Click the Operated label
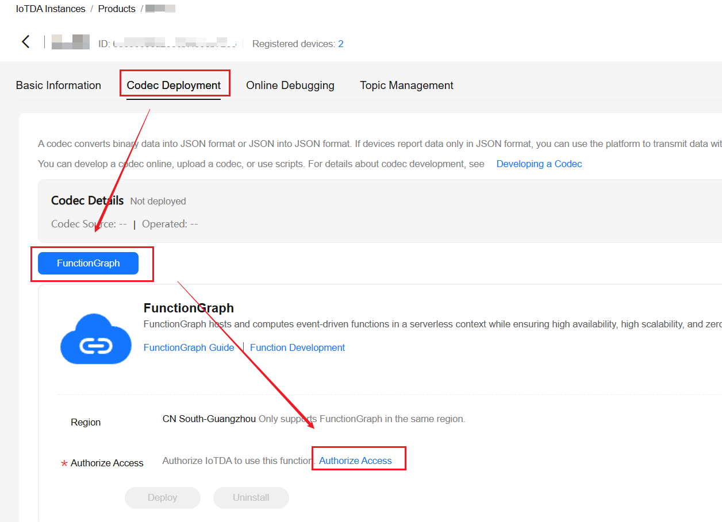The width and height of the screenshot is (722, 522). point(164,224)
